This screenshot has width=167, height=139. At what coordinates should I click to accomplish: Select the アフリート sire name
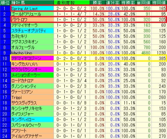point(19,131)
